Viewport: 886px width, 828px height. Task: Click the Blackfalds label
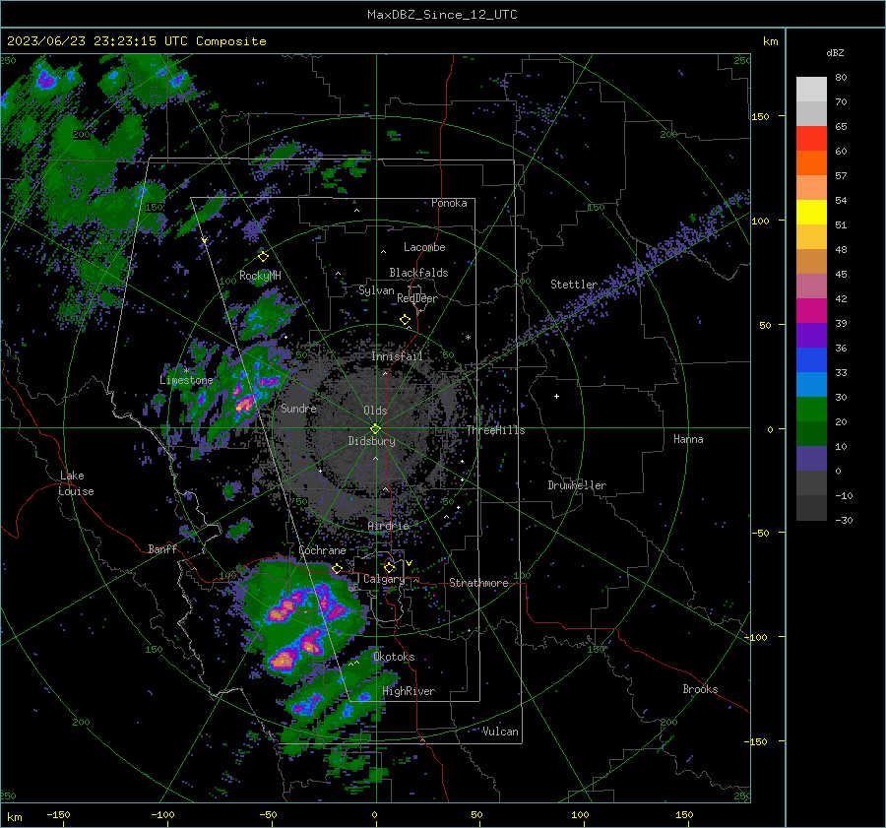pos(418,273)
